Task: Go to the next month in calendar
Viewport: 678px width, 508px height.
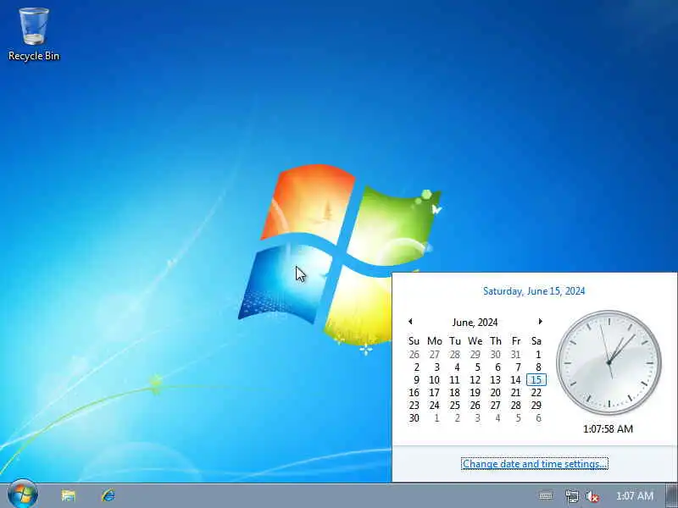Action: [x=540, y=322]
